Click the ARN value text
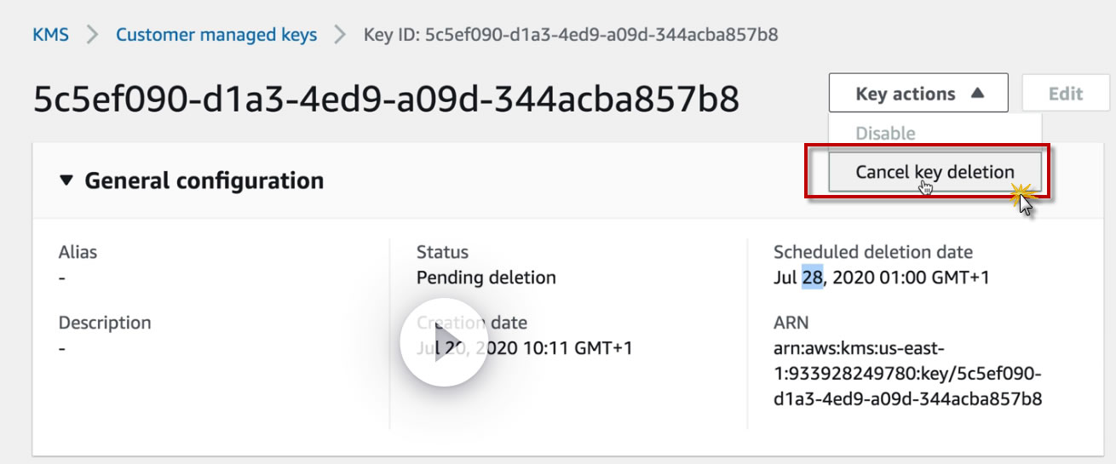Image resolution: width=1116 pixels, height=464 pixels. coord(907,374)
